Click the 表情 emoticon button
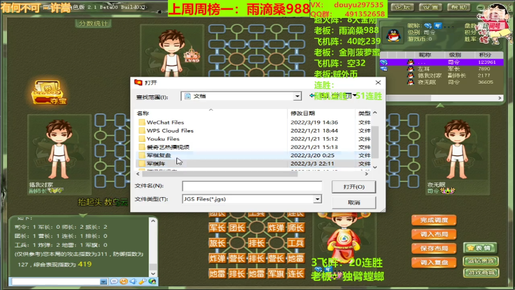 click(x=481, y=248)
